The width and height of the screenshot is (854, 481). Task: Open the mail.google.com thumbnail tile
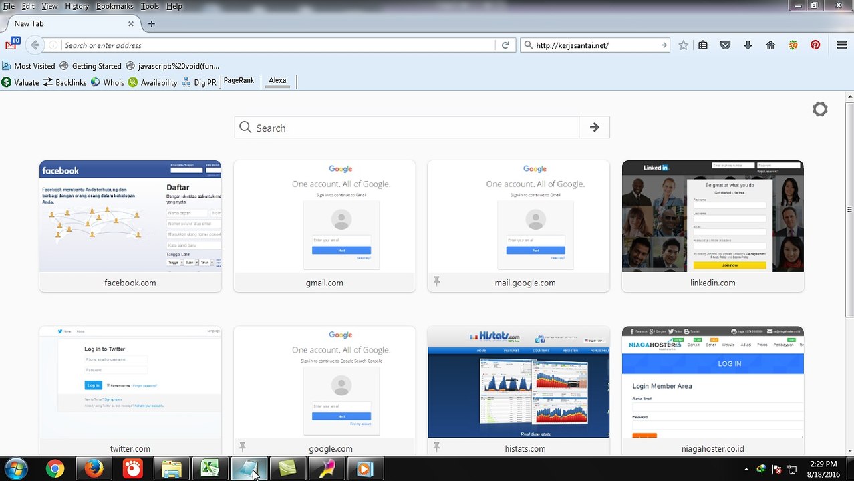pos(519,226)
